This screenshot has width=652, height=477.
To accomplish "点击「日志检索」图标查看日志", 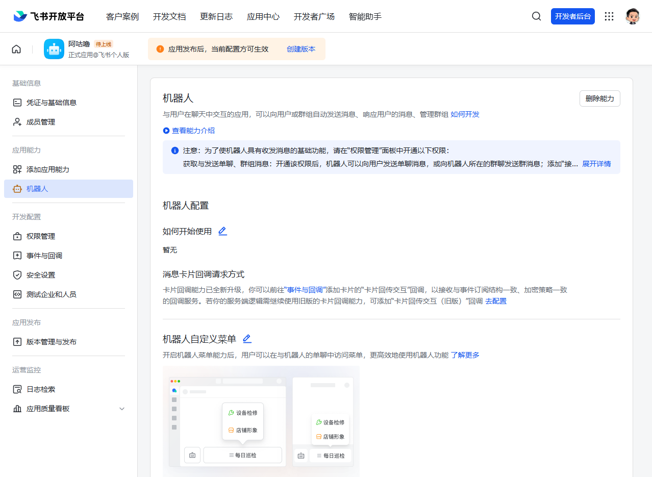I will tap(17, 389).
